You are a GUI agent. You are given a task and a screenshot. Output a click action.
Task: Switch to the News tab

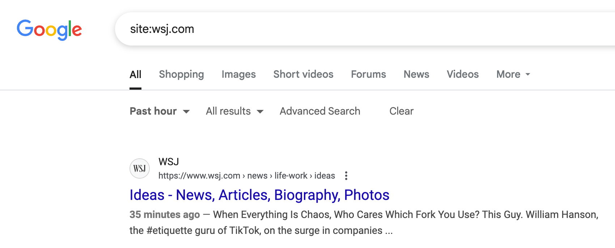(x=416, y=74)
